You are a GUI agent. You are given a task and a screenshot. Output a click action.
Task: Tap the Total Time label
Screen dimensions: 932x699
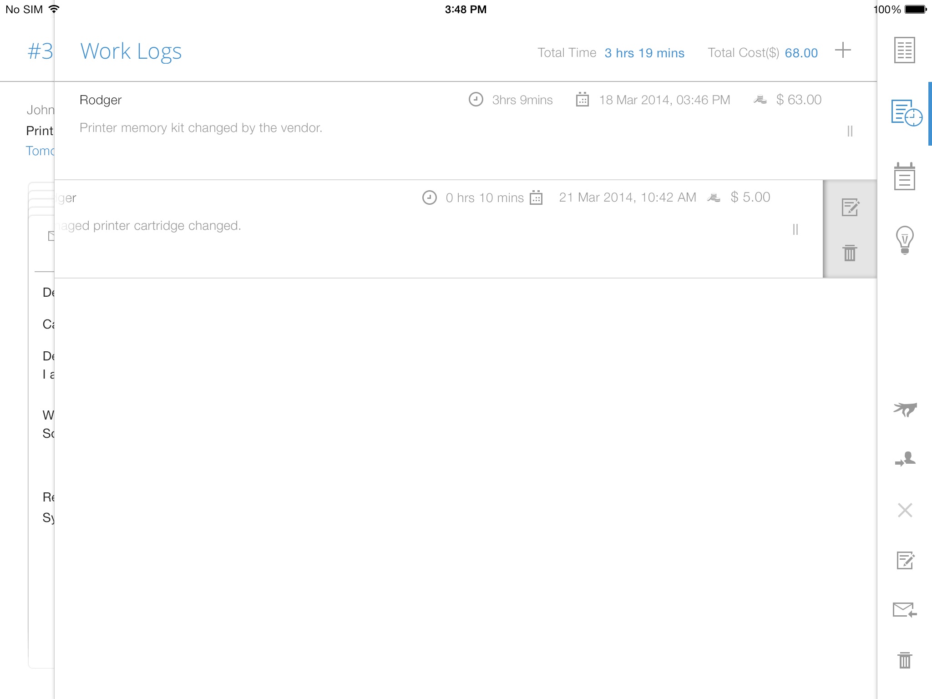[x=567, y=53]
